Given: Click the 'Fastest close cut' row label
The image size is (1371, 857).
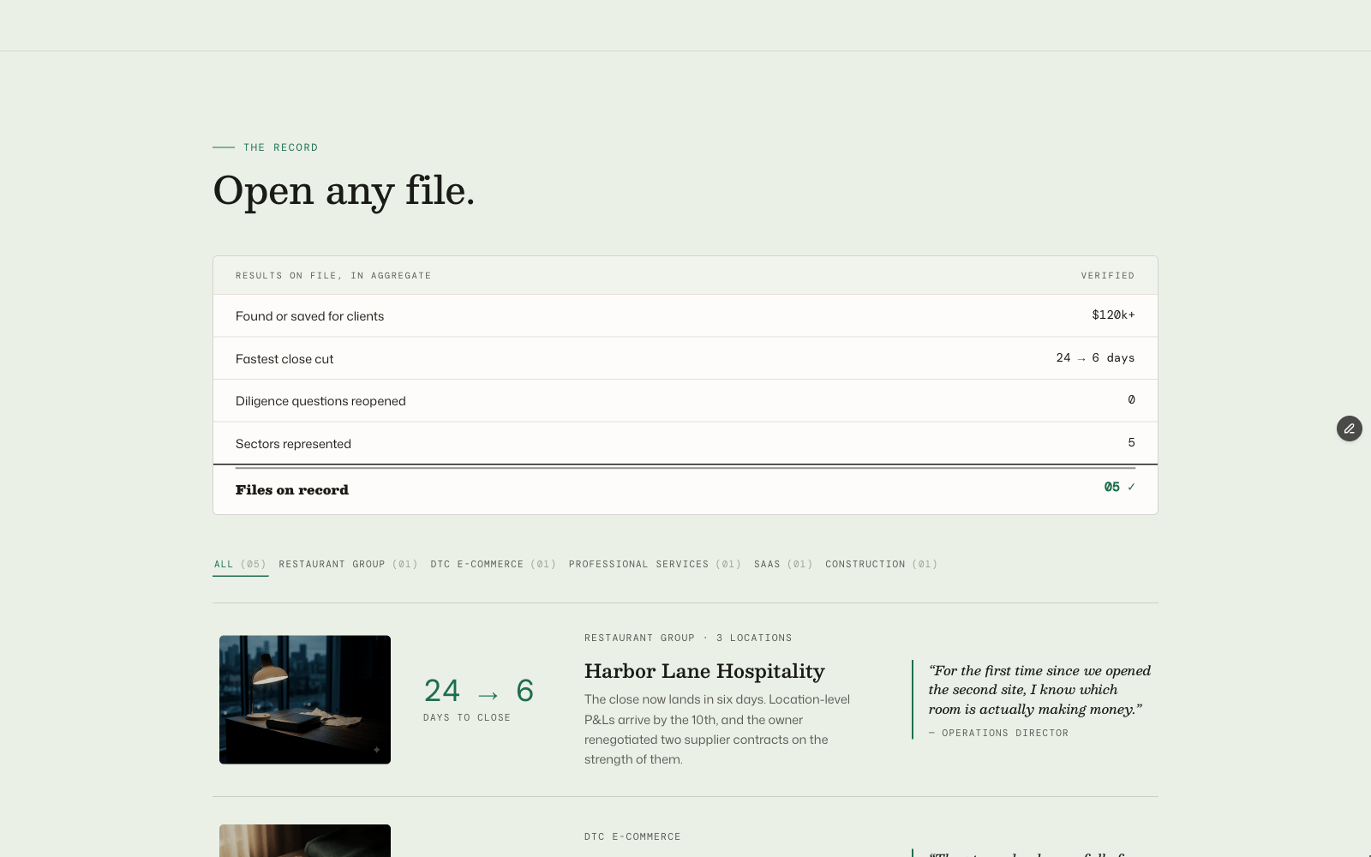Looking at the screenshot, I should point(284,359).
